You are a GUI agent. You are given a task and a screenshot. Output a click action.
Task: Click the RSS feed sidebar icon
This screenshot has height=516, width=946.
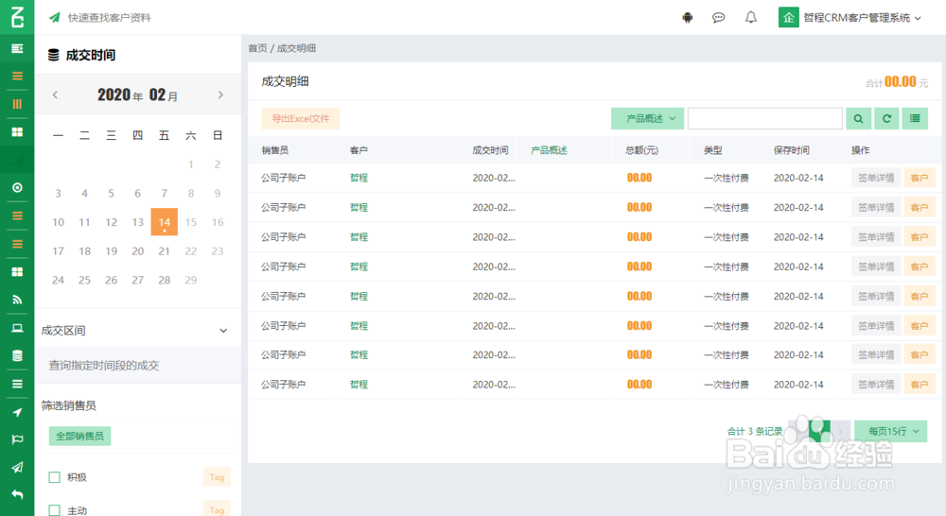tap(17, 300)
